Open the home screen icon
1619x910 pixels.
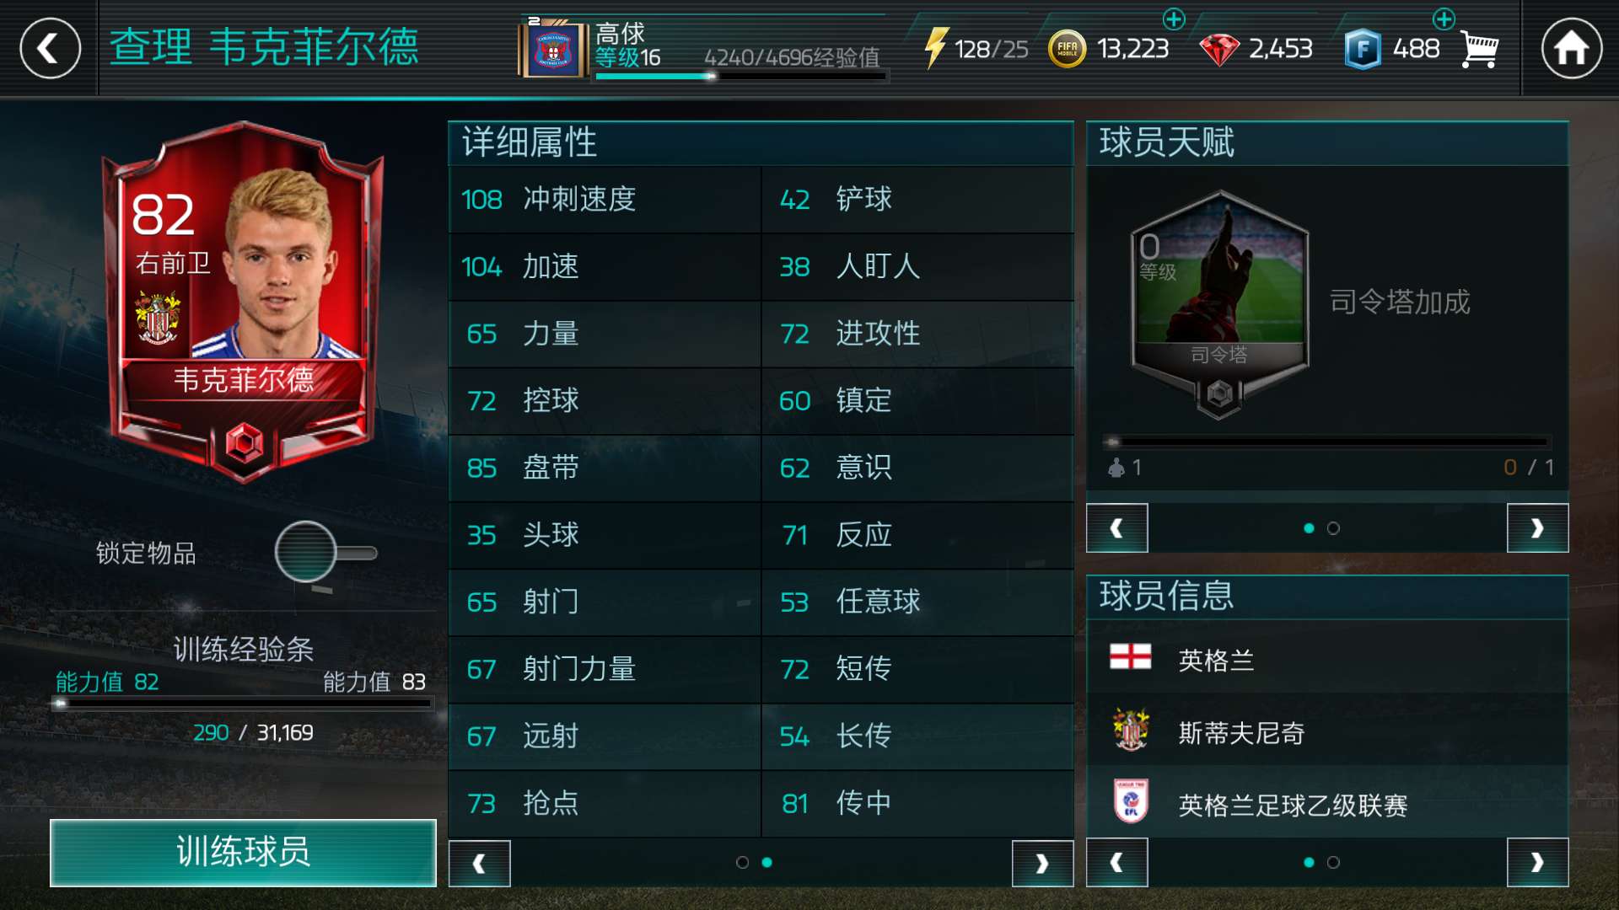coord(1571,48)
